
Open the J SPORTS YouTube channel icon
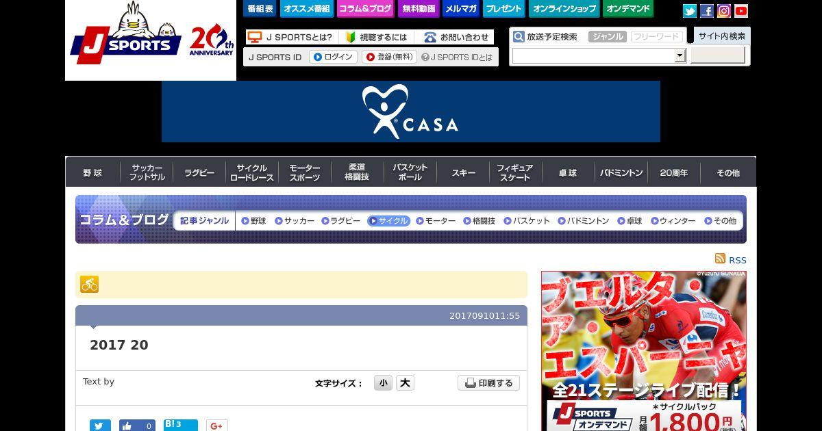[x=741, y=11]
